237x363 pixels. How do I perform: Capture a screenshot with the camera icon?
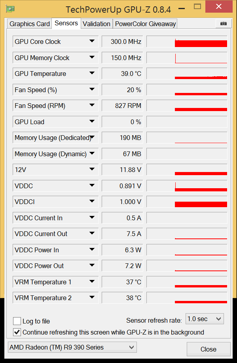(x=223, y=23)
